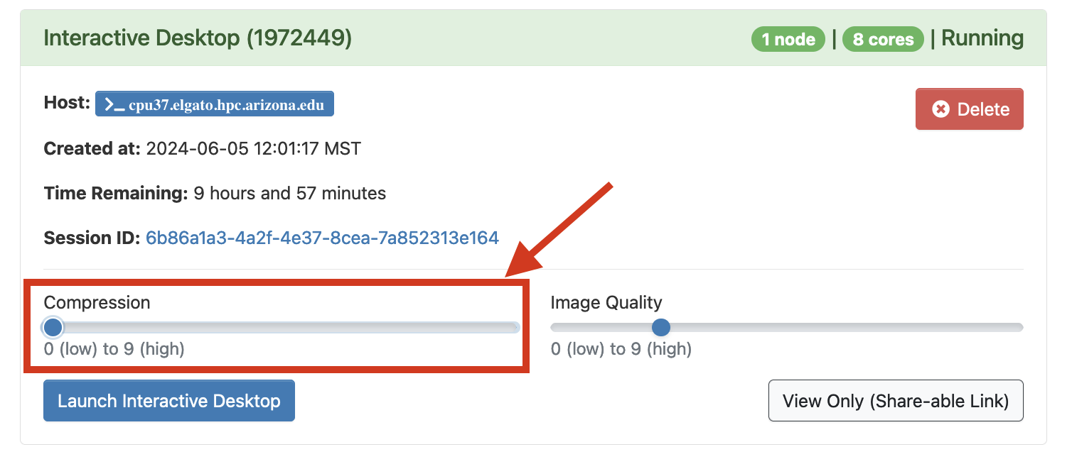Click the 1 node badge
1072x464 pixels.
pyautogui.click(x=788, y=39)
